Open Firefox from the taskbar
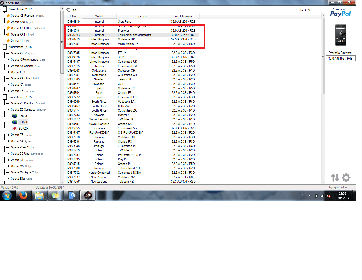The height and width of the screenshot is (280, 362). 23,195
